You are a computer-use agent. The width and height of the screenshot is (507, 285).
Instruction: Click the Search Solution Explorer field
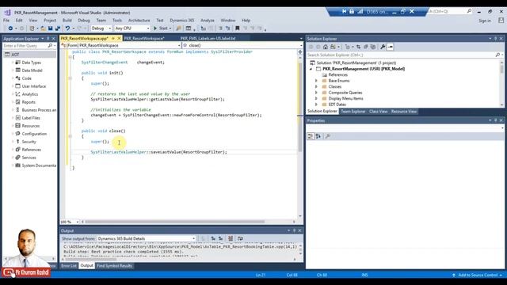pyautogui.click(x=400, y=55)
